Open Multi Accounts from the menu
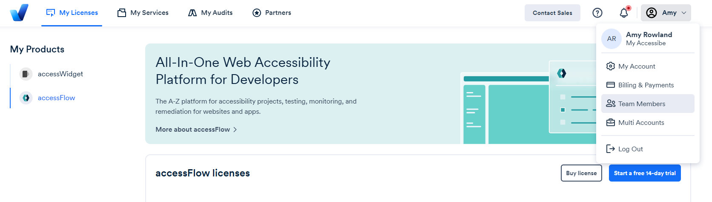The image size is (712, 202). (x=648, y=122)
